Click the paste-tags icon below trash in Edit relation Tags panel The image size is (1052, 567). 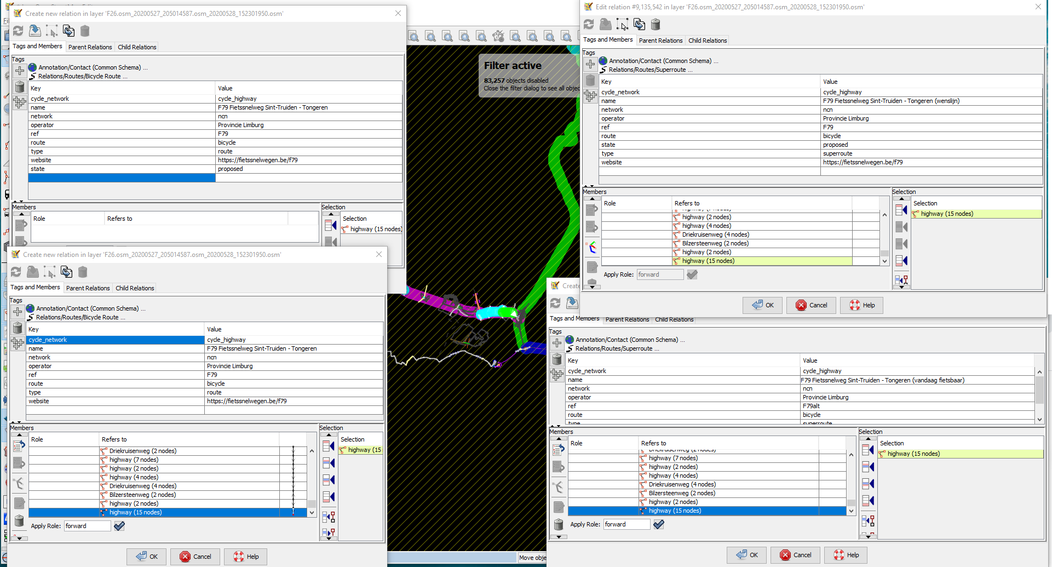590,96
